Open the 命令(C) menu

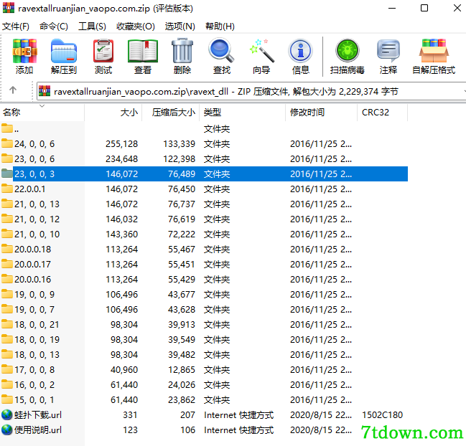pos(54,27)
